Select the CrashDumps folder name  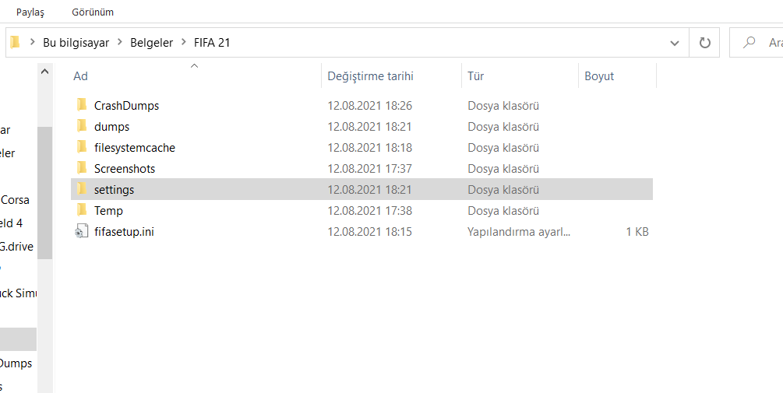(126, 106)
